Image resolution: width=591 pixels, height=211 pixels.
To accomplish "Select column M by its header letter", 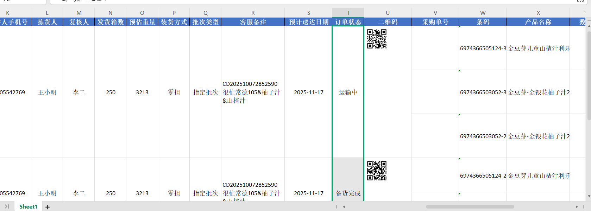I will 79,13.
